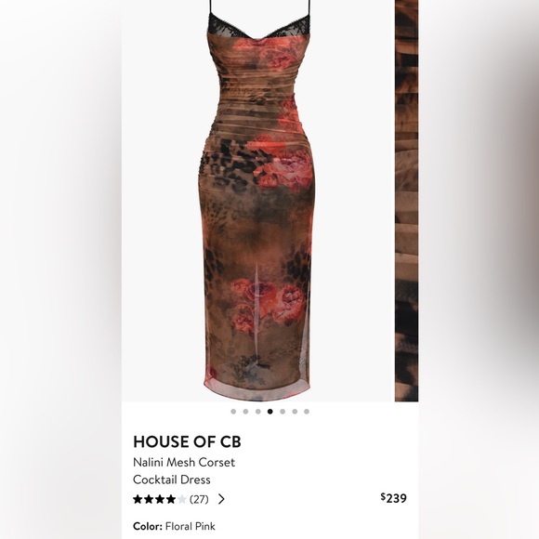Tap the $239 price

[x=394, y=498]
